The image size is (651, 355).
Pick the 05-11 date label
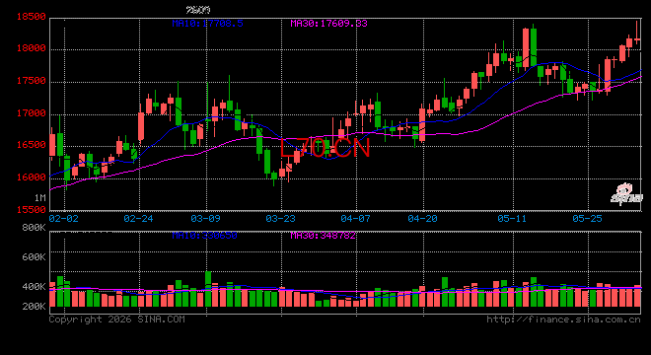[512, 218]
